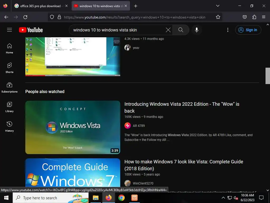Open network status tray icon
The width and height of the screenshot is (270, 203).
pyautogui.click(x=230, y=198)
